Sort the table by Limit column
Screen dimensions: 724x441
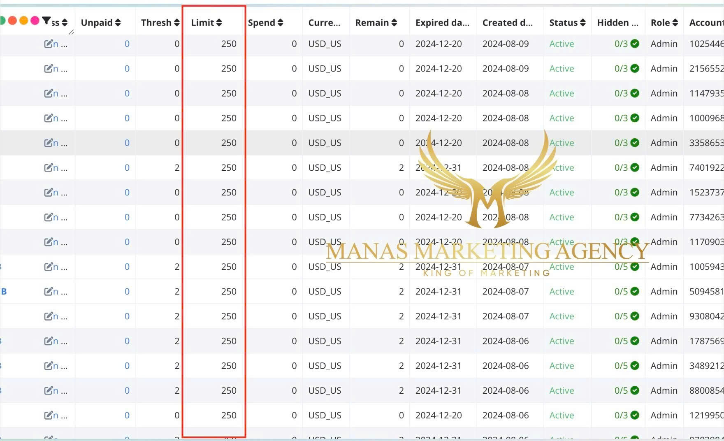tap(219, 23)
